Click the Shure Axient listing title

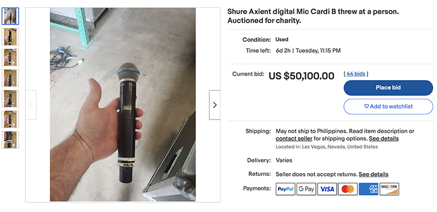(313, 16)
